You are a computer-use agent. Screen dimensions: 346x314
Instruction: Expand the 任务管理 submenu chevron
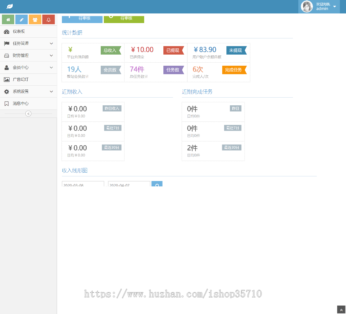click(x=51, y=43)
